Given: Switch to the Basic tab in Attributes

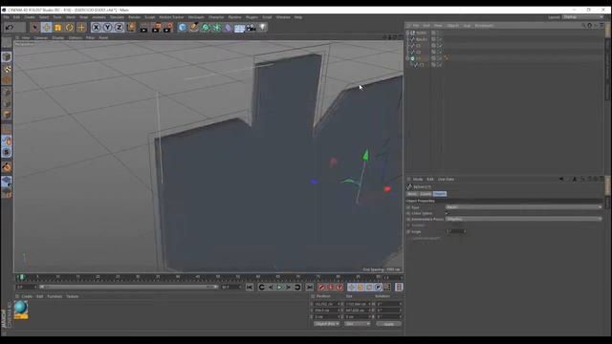Looking at the screenshot, I should coord(412,194).
